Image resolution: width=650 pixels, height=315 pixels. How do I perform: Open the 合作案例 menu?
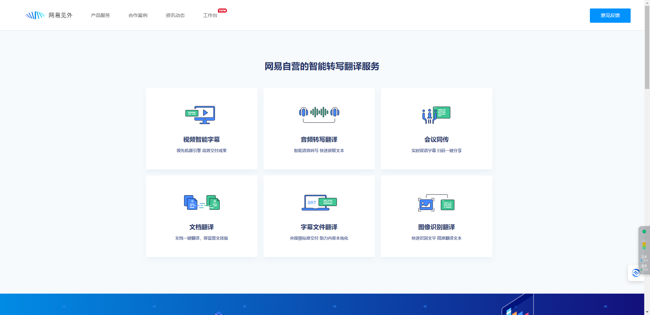(x=138, y=15)
